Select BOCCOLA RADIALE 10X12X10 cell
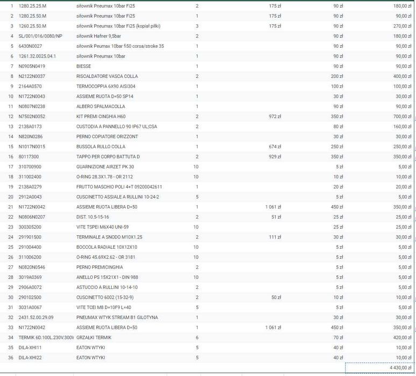This screenshot has height=376, width=416. pos(106,248)
